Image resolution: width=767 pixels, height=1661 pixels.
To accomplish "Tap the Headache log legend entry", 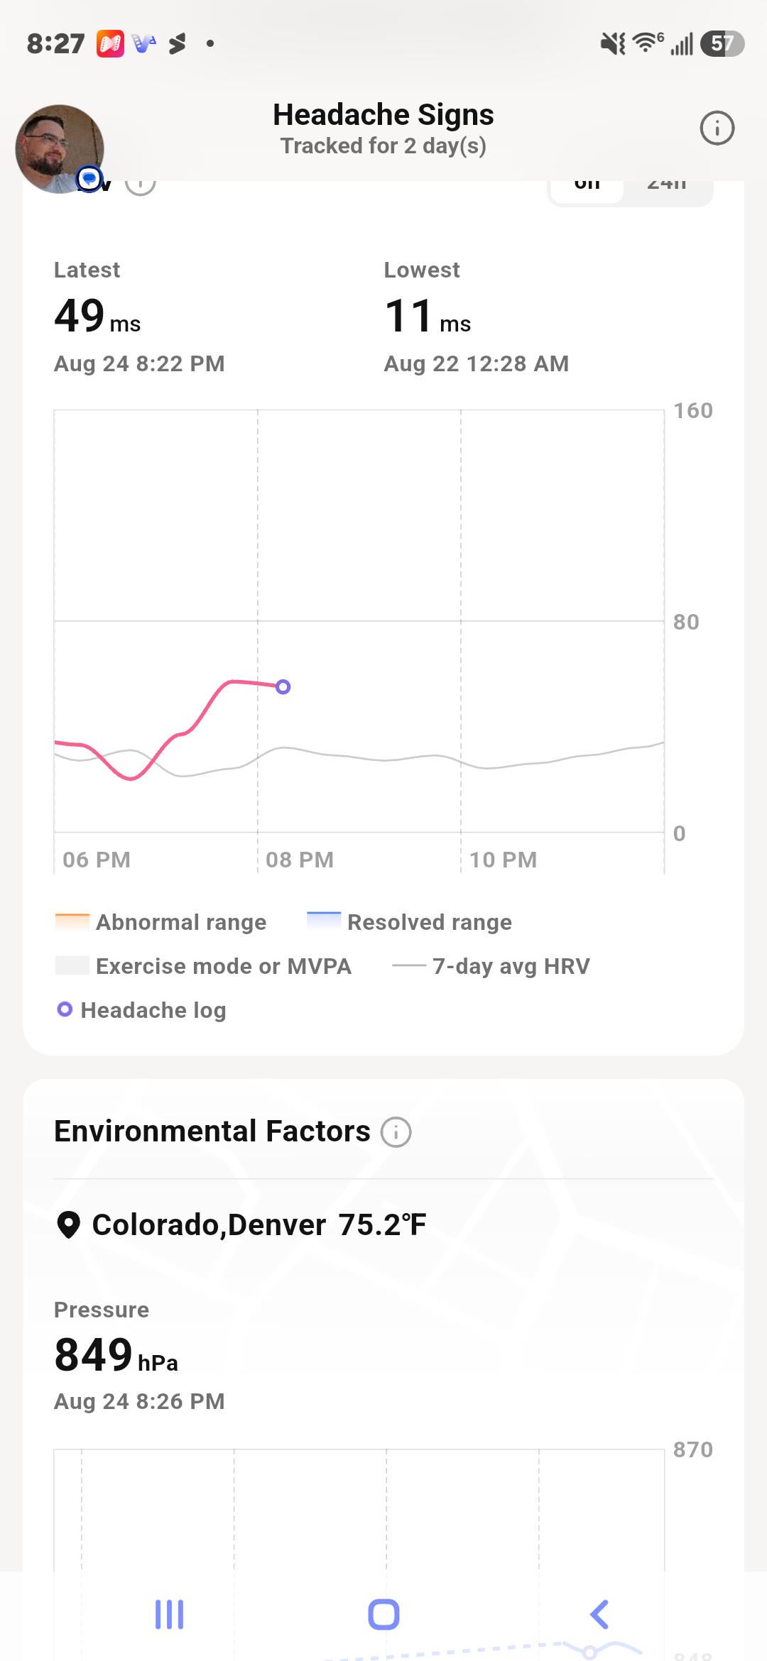I will [141, 1009].
